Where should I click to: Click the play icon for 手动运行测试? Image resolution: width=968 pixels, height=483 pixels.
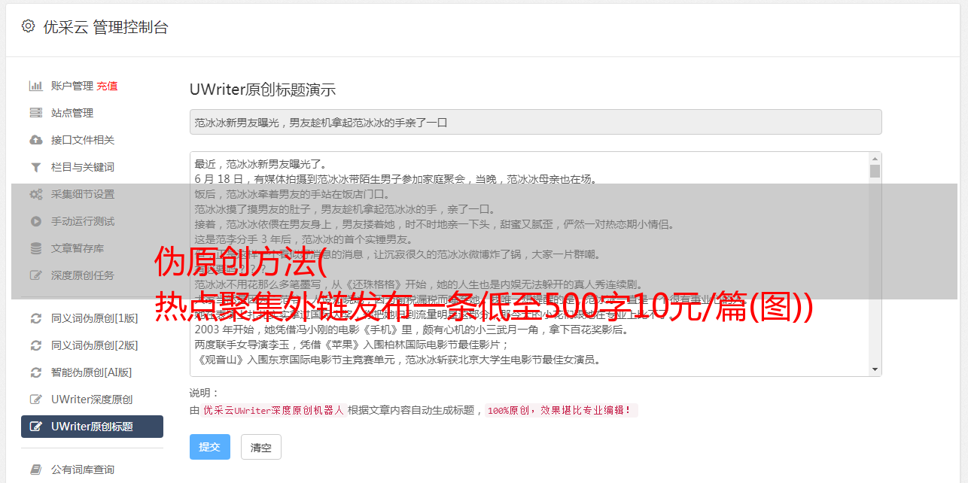(35, 221)
